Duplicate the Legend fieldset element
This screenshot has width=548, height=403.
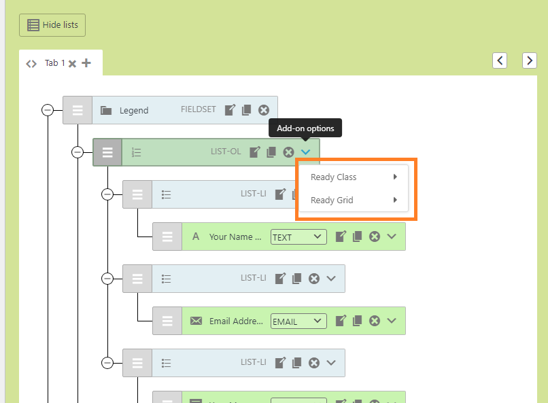tap(247, 110)
